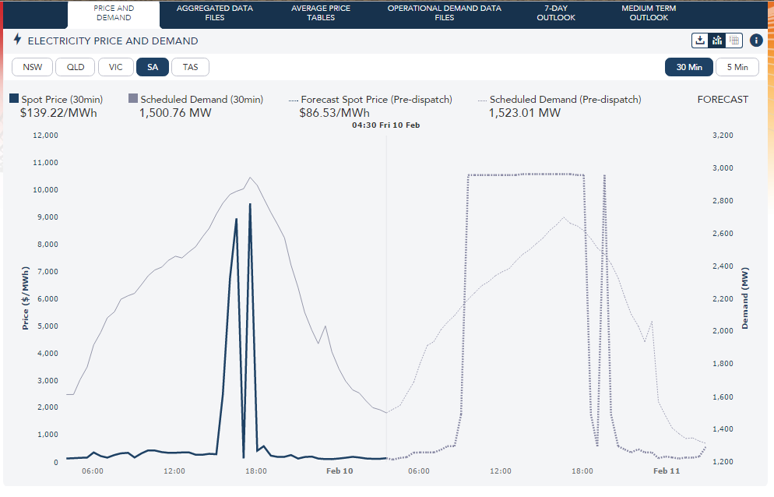Switch to chart view icon

717,41
